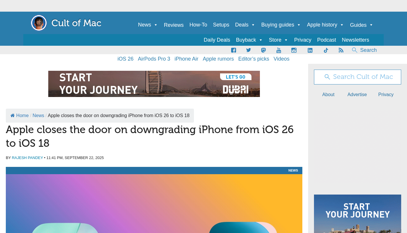Go to the Podcast page

(x=326, y=40)
